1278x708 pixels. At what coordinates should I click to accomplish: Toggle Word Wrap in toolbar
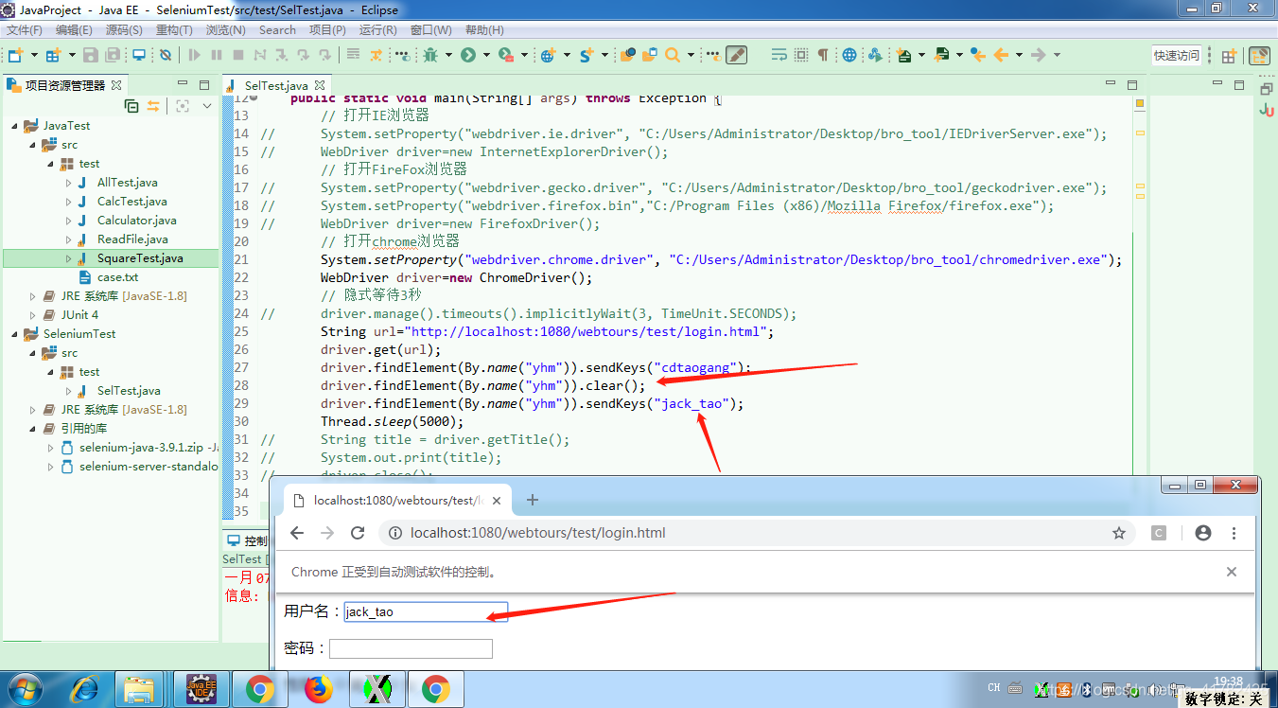[x=779, y=55]
